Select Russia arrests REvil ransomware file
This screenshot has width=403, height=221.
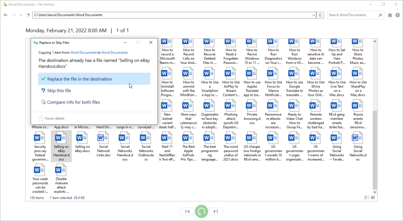(x=358, y=114)
